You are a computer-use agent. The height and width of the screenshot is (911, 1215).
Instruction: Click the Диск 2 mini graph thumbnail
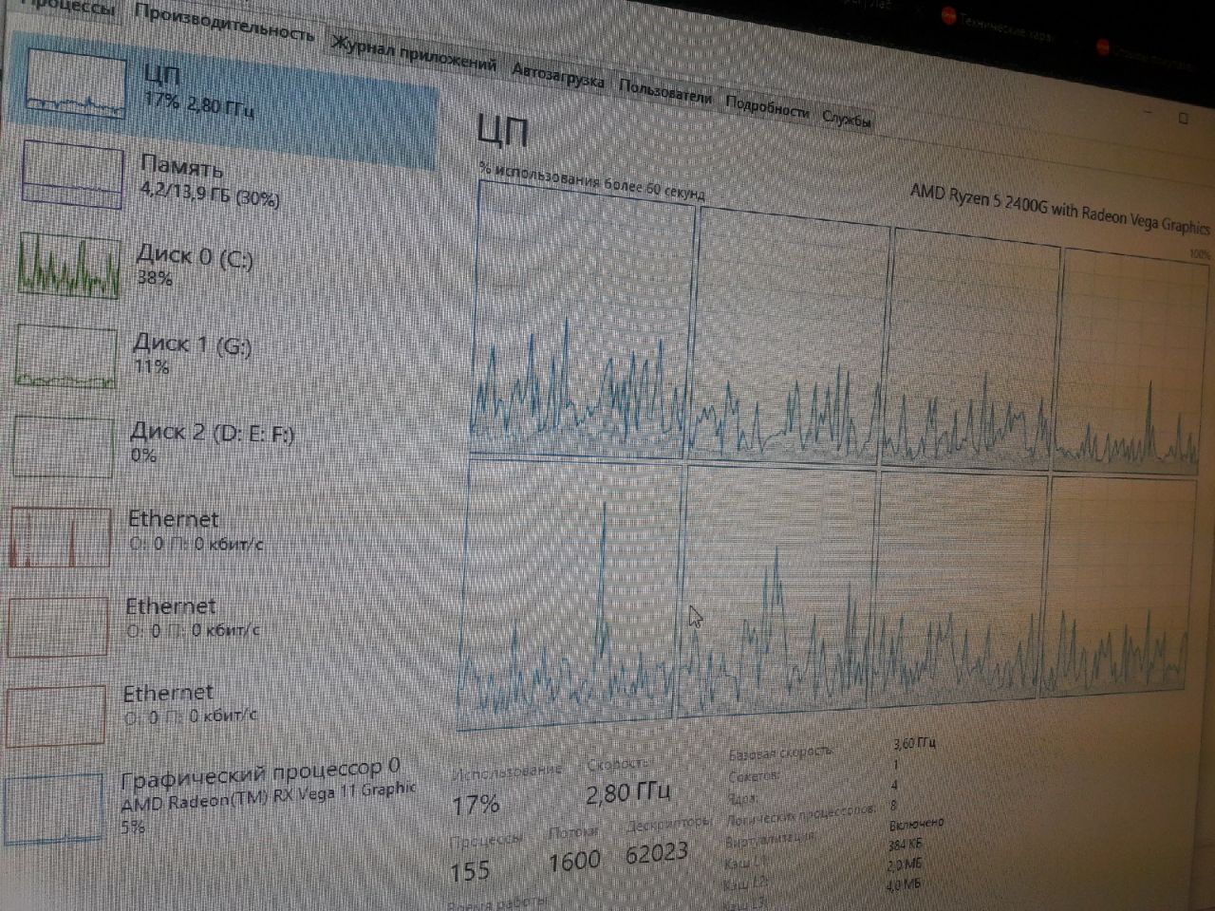[x=63, y=445]
